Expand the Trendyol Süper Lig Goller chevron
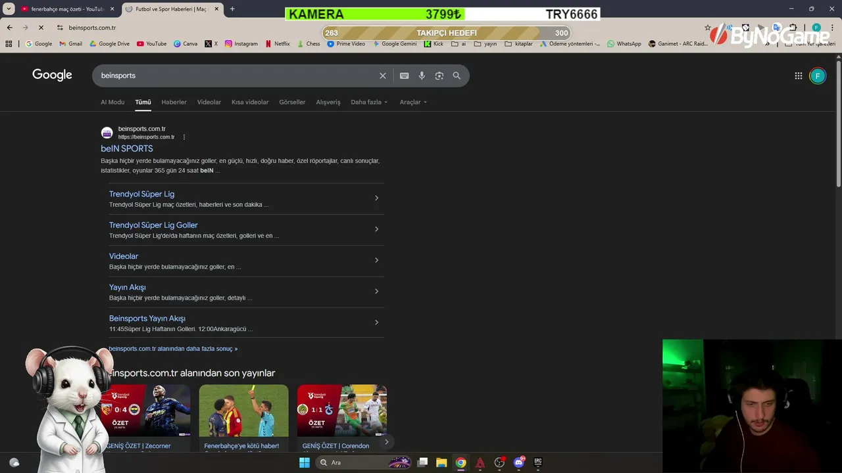Viewport: 842px width, 473px height. click(376, 229)
